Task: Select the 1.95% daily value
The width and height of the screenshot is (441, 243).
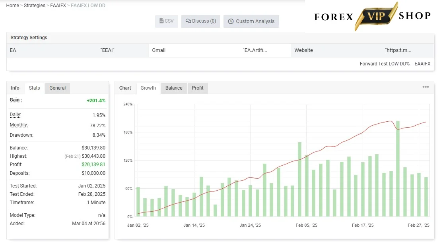Action: 99,115
